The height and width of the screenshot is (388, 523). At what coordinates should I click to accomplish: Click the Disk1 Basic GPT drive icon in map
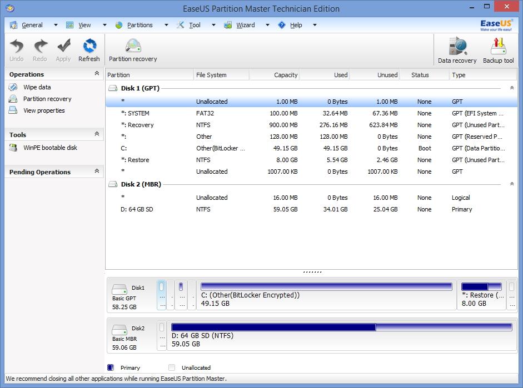(119, 289)
